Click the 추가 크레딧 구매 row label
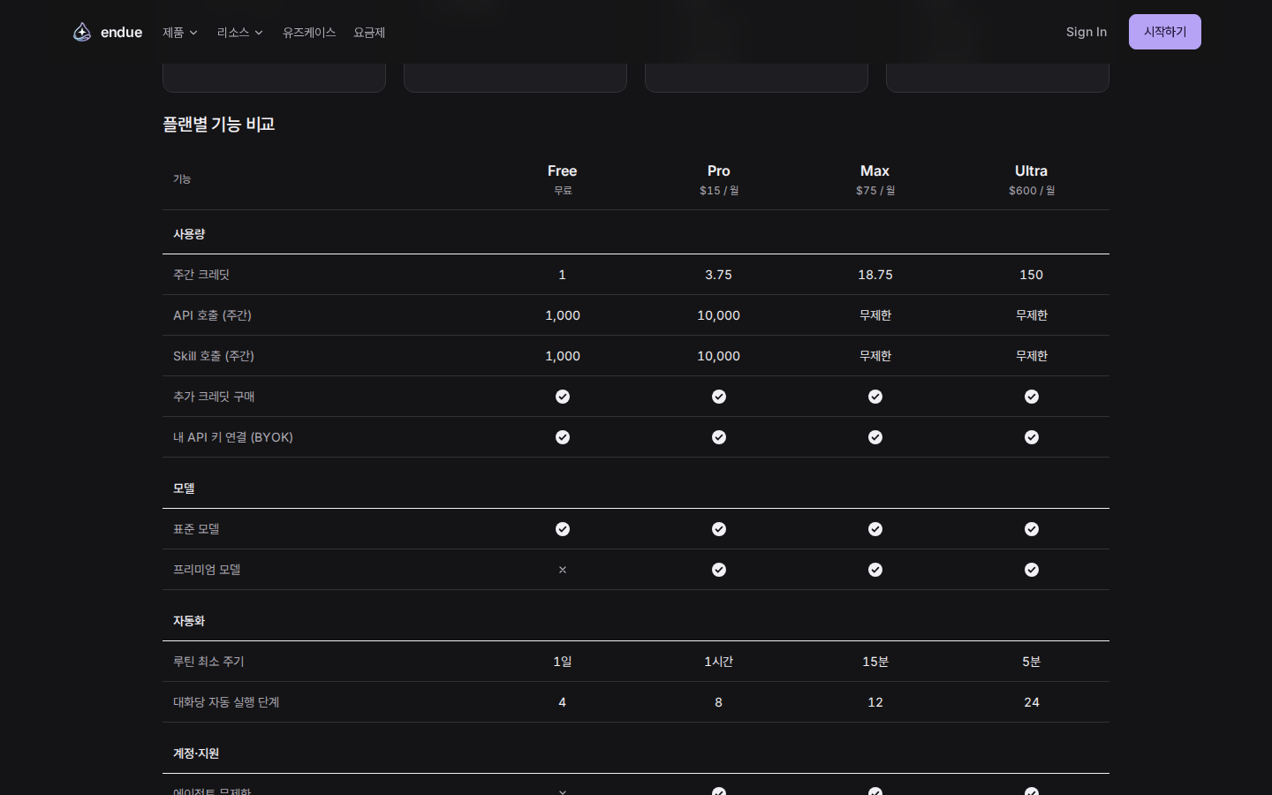 pos(214,397)
